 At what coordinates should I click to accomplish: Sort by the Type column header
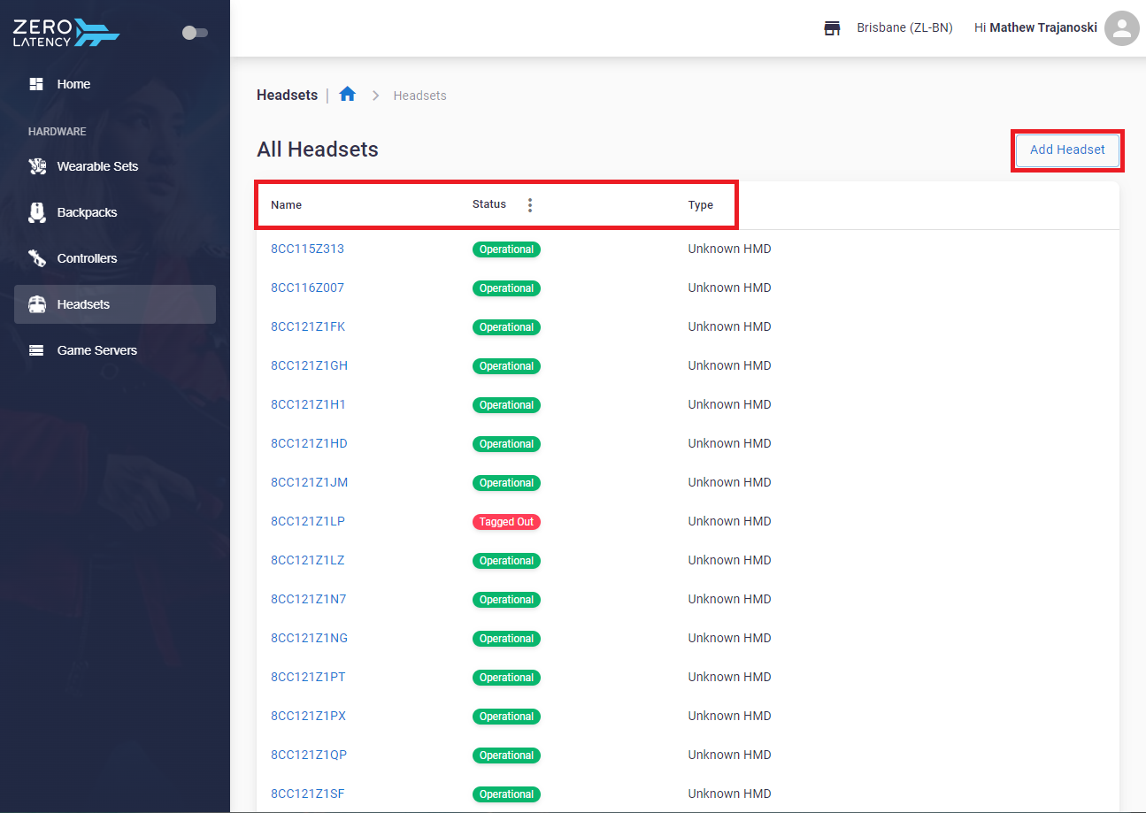pyautogui.click(x=701, y=205)
